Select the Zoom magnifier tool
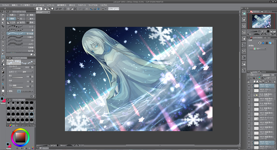The width and height of the screenshot is (277, 150). (3, 15)
